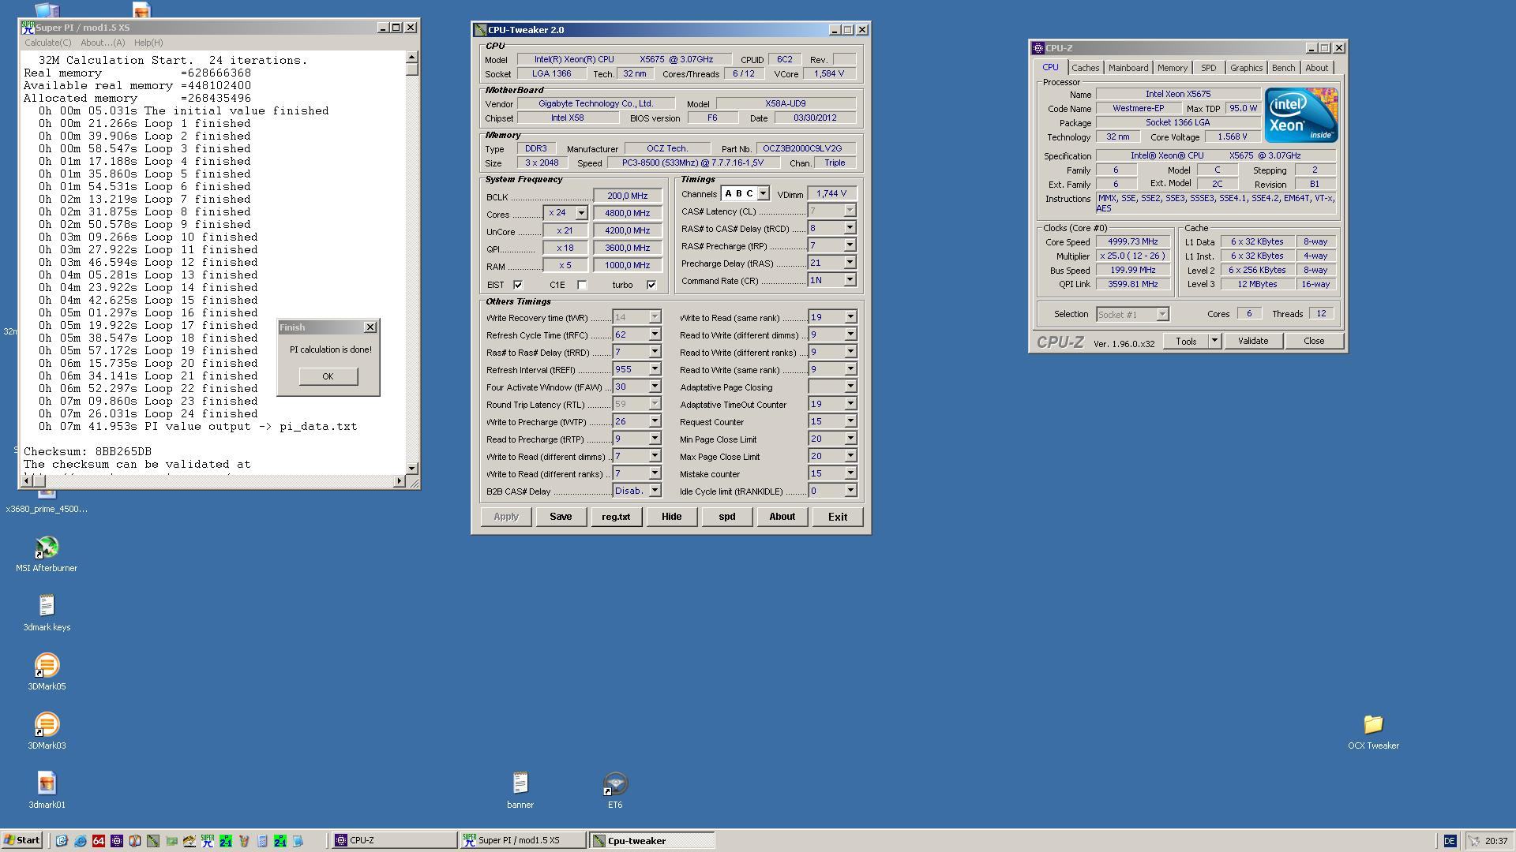Click the Super PI title bar icon

click(28, 28)
